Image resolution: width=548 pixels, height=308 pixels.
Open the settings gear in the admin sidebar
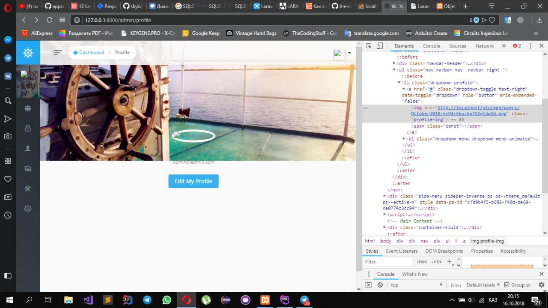pyautogui.click(x=28, y=209)
